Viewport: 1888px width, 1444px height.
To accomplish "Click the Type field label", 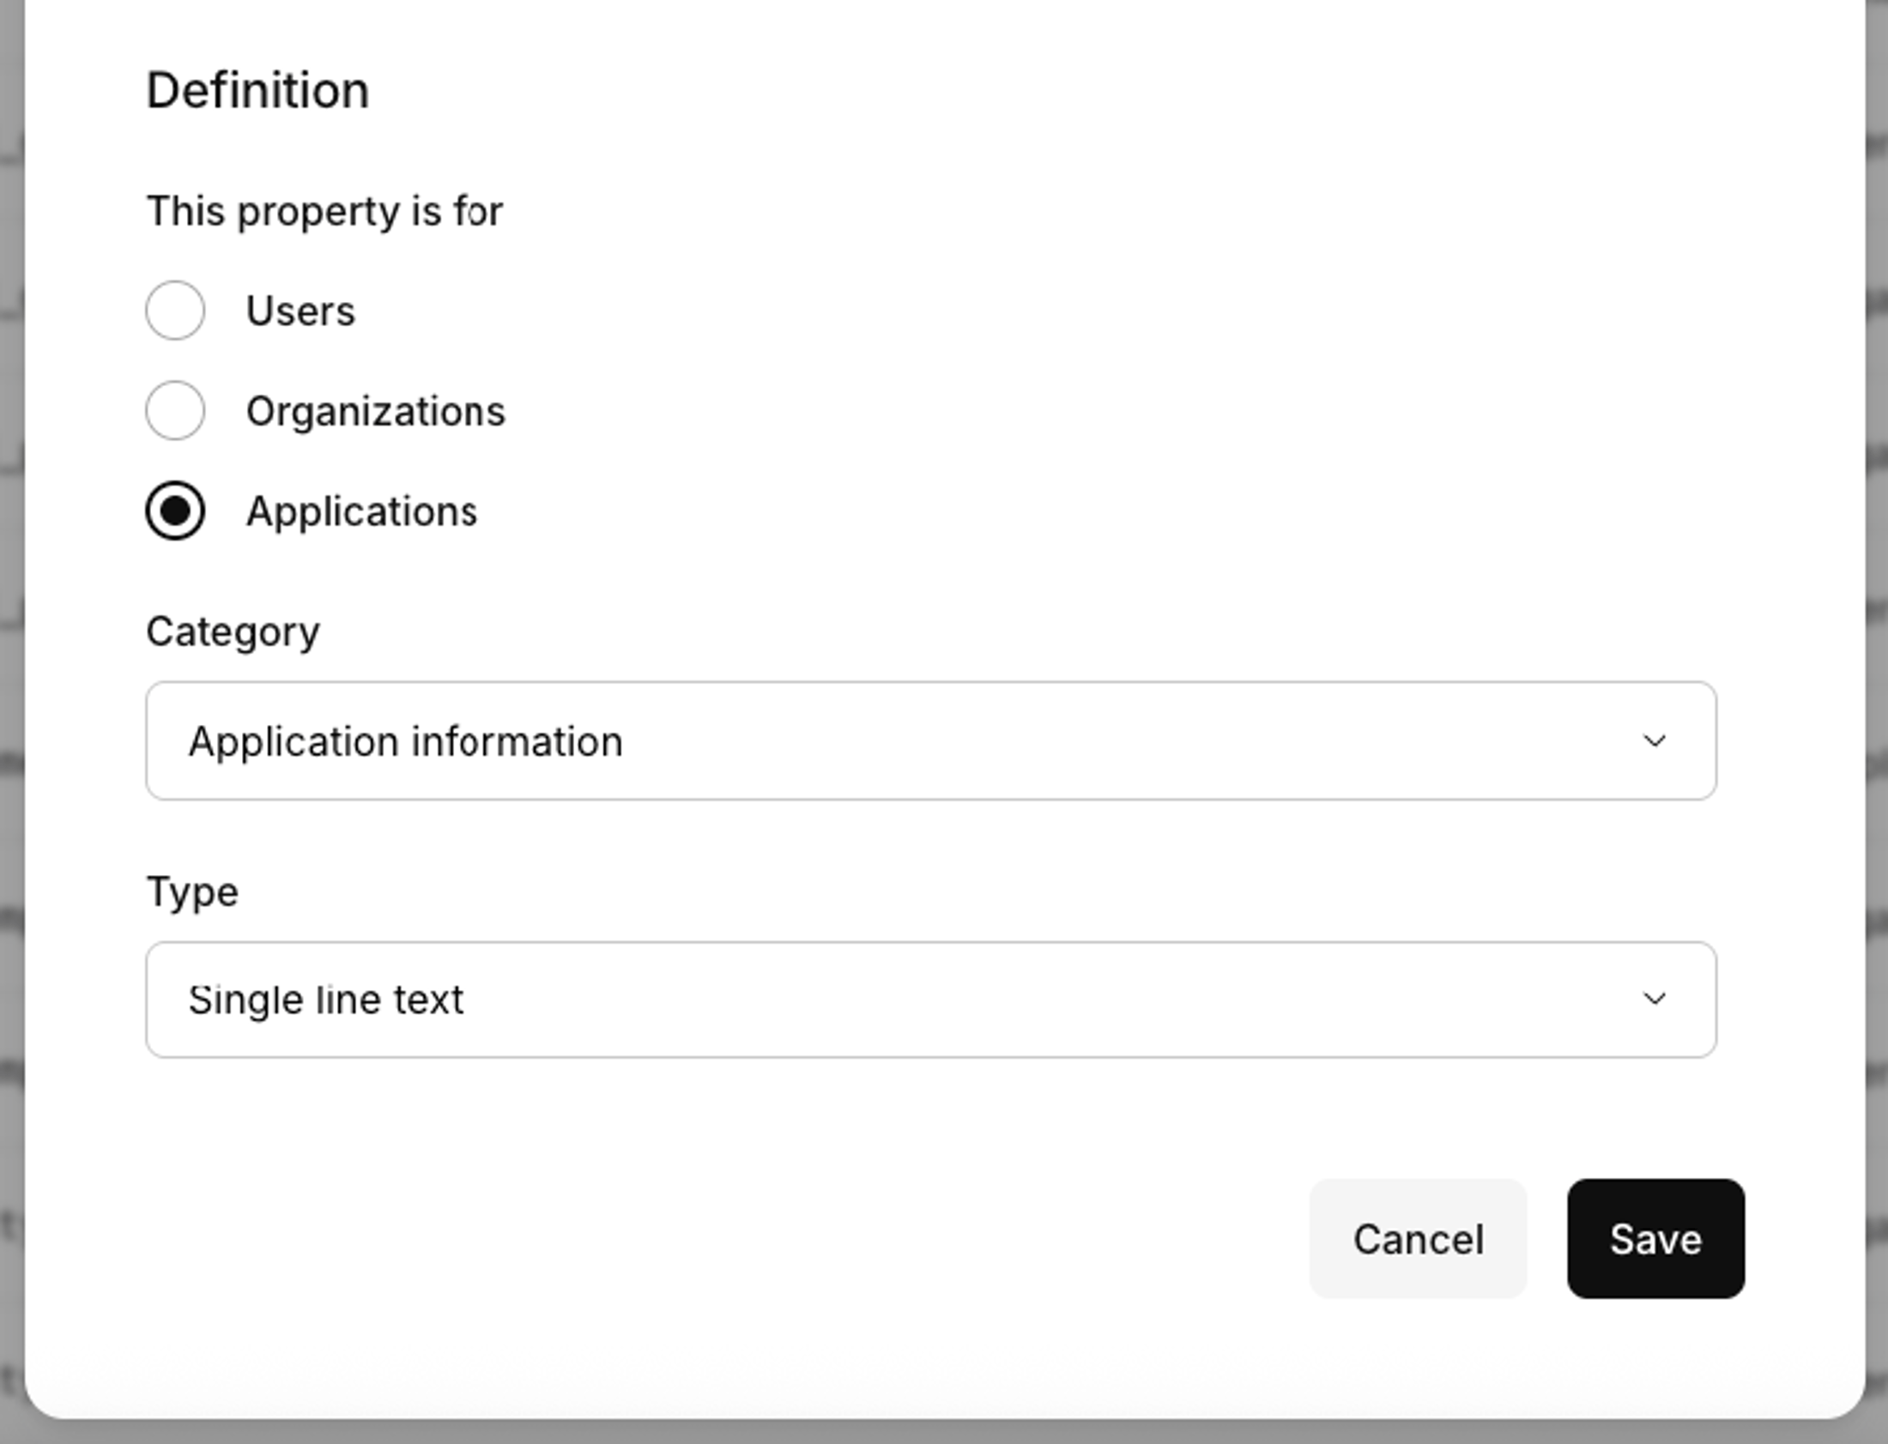I will pos(192,892).
